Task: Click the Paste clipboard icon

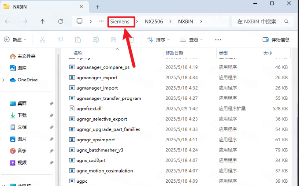Action: point(78,40)
